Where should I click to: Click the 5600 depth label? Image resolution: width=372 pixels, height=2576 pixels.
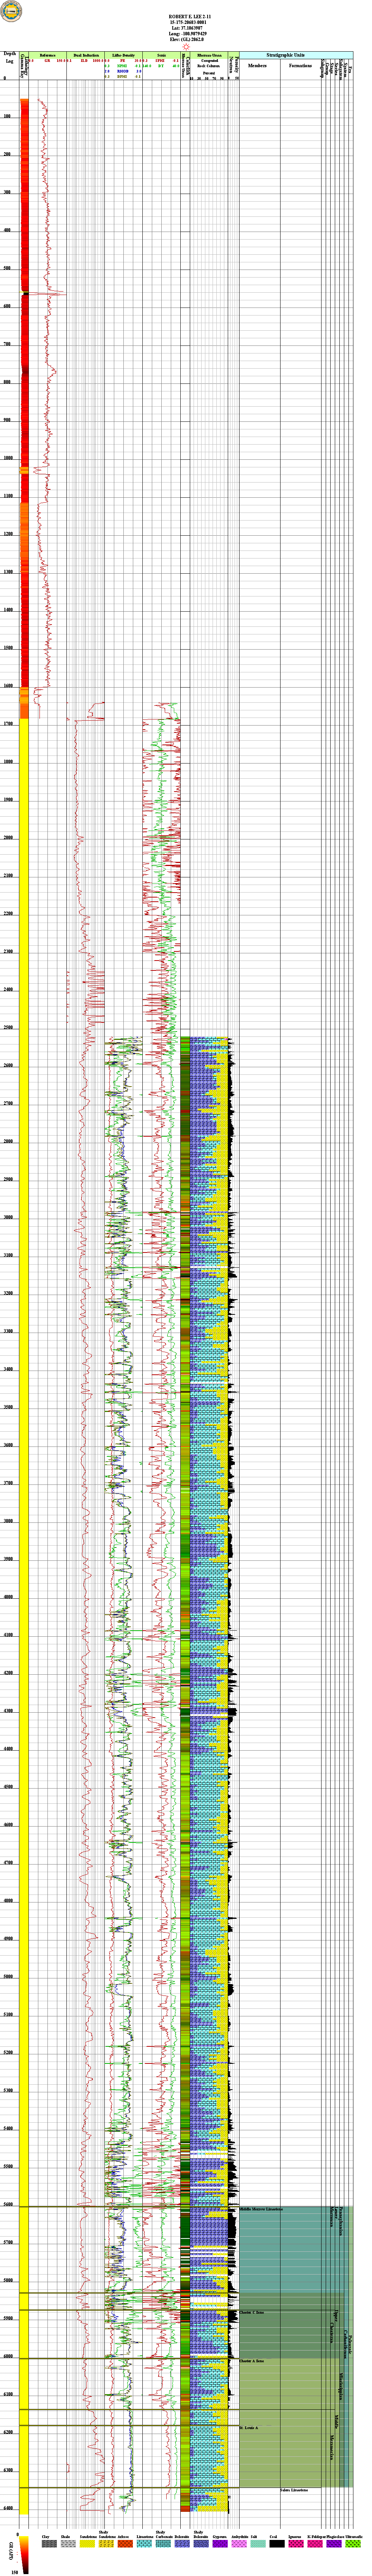point(8,2204)
